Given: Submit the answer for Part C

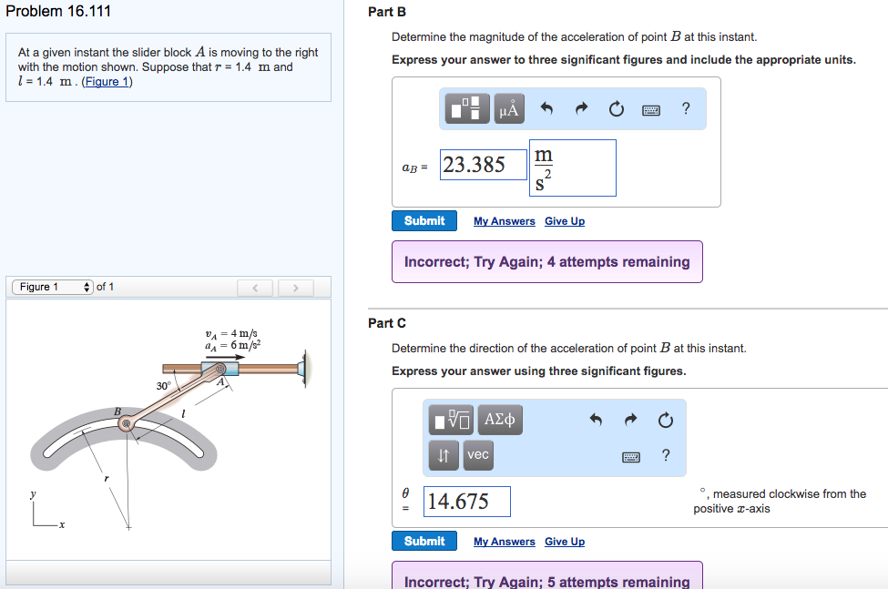Looking at the screenshot, I should (x=424, y=541).
